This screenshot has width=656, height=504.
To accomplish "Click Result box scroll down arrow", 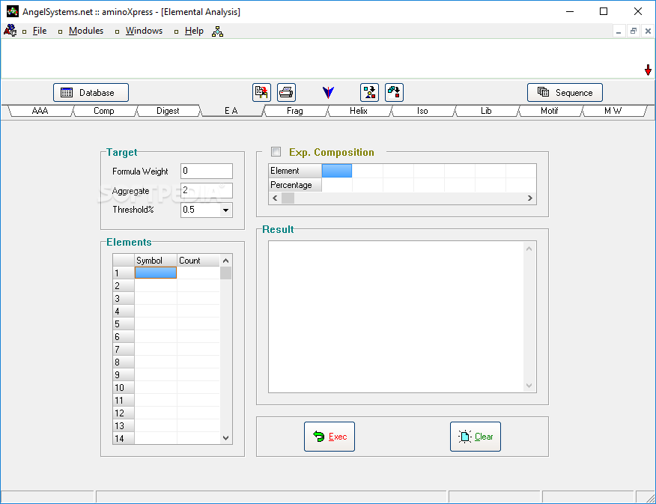I will [x=529, y=385].
